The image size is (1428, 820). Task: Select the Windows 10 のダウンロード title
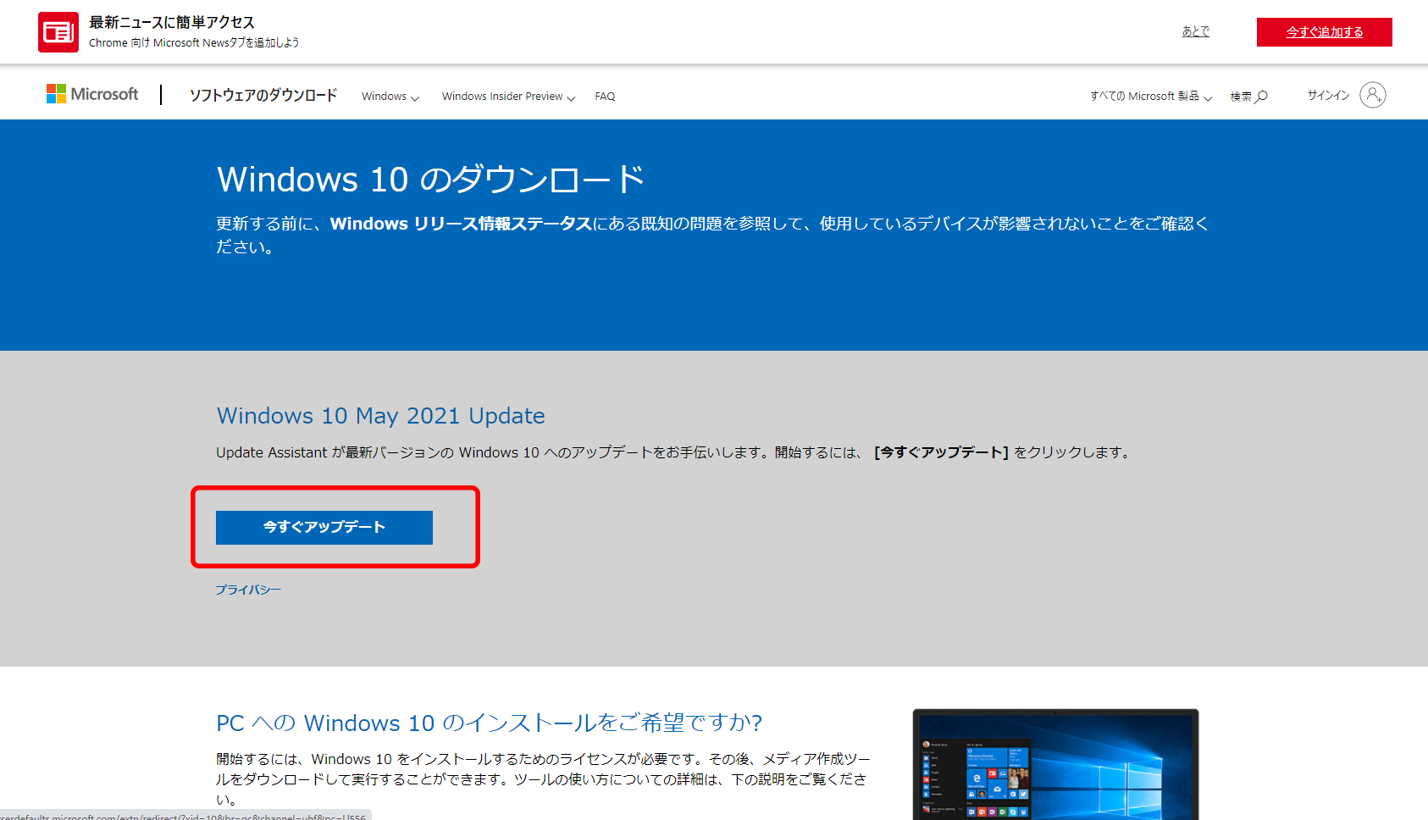click(430, 180)
